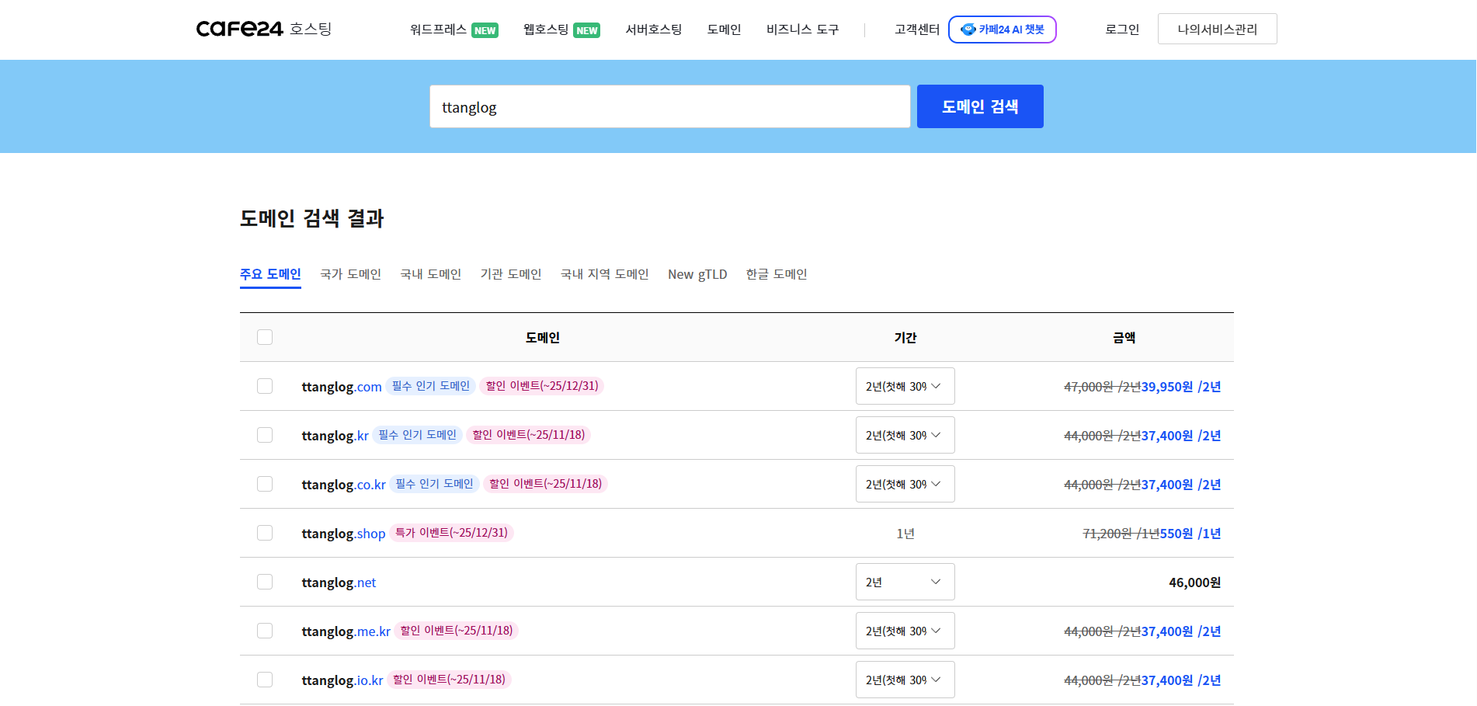Click the ttanglog.net domain name
The image size is (1477, 706).
tap(339, 583)
